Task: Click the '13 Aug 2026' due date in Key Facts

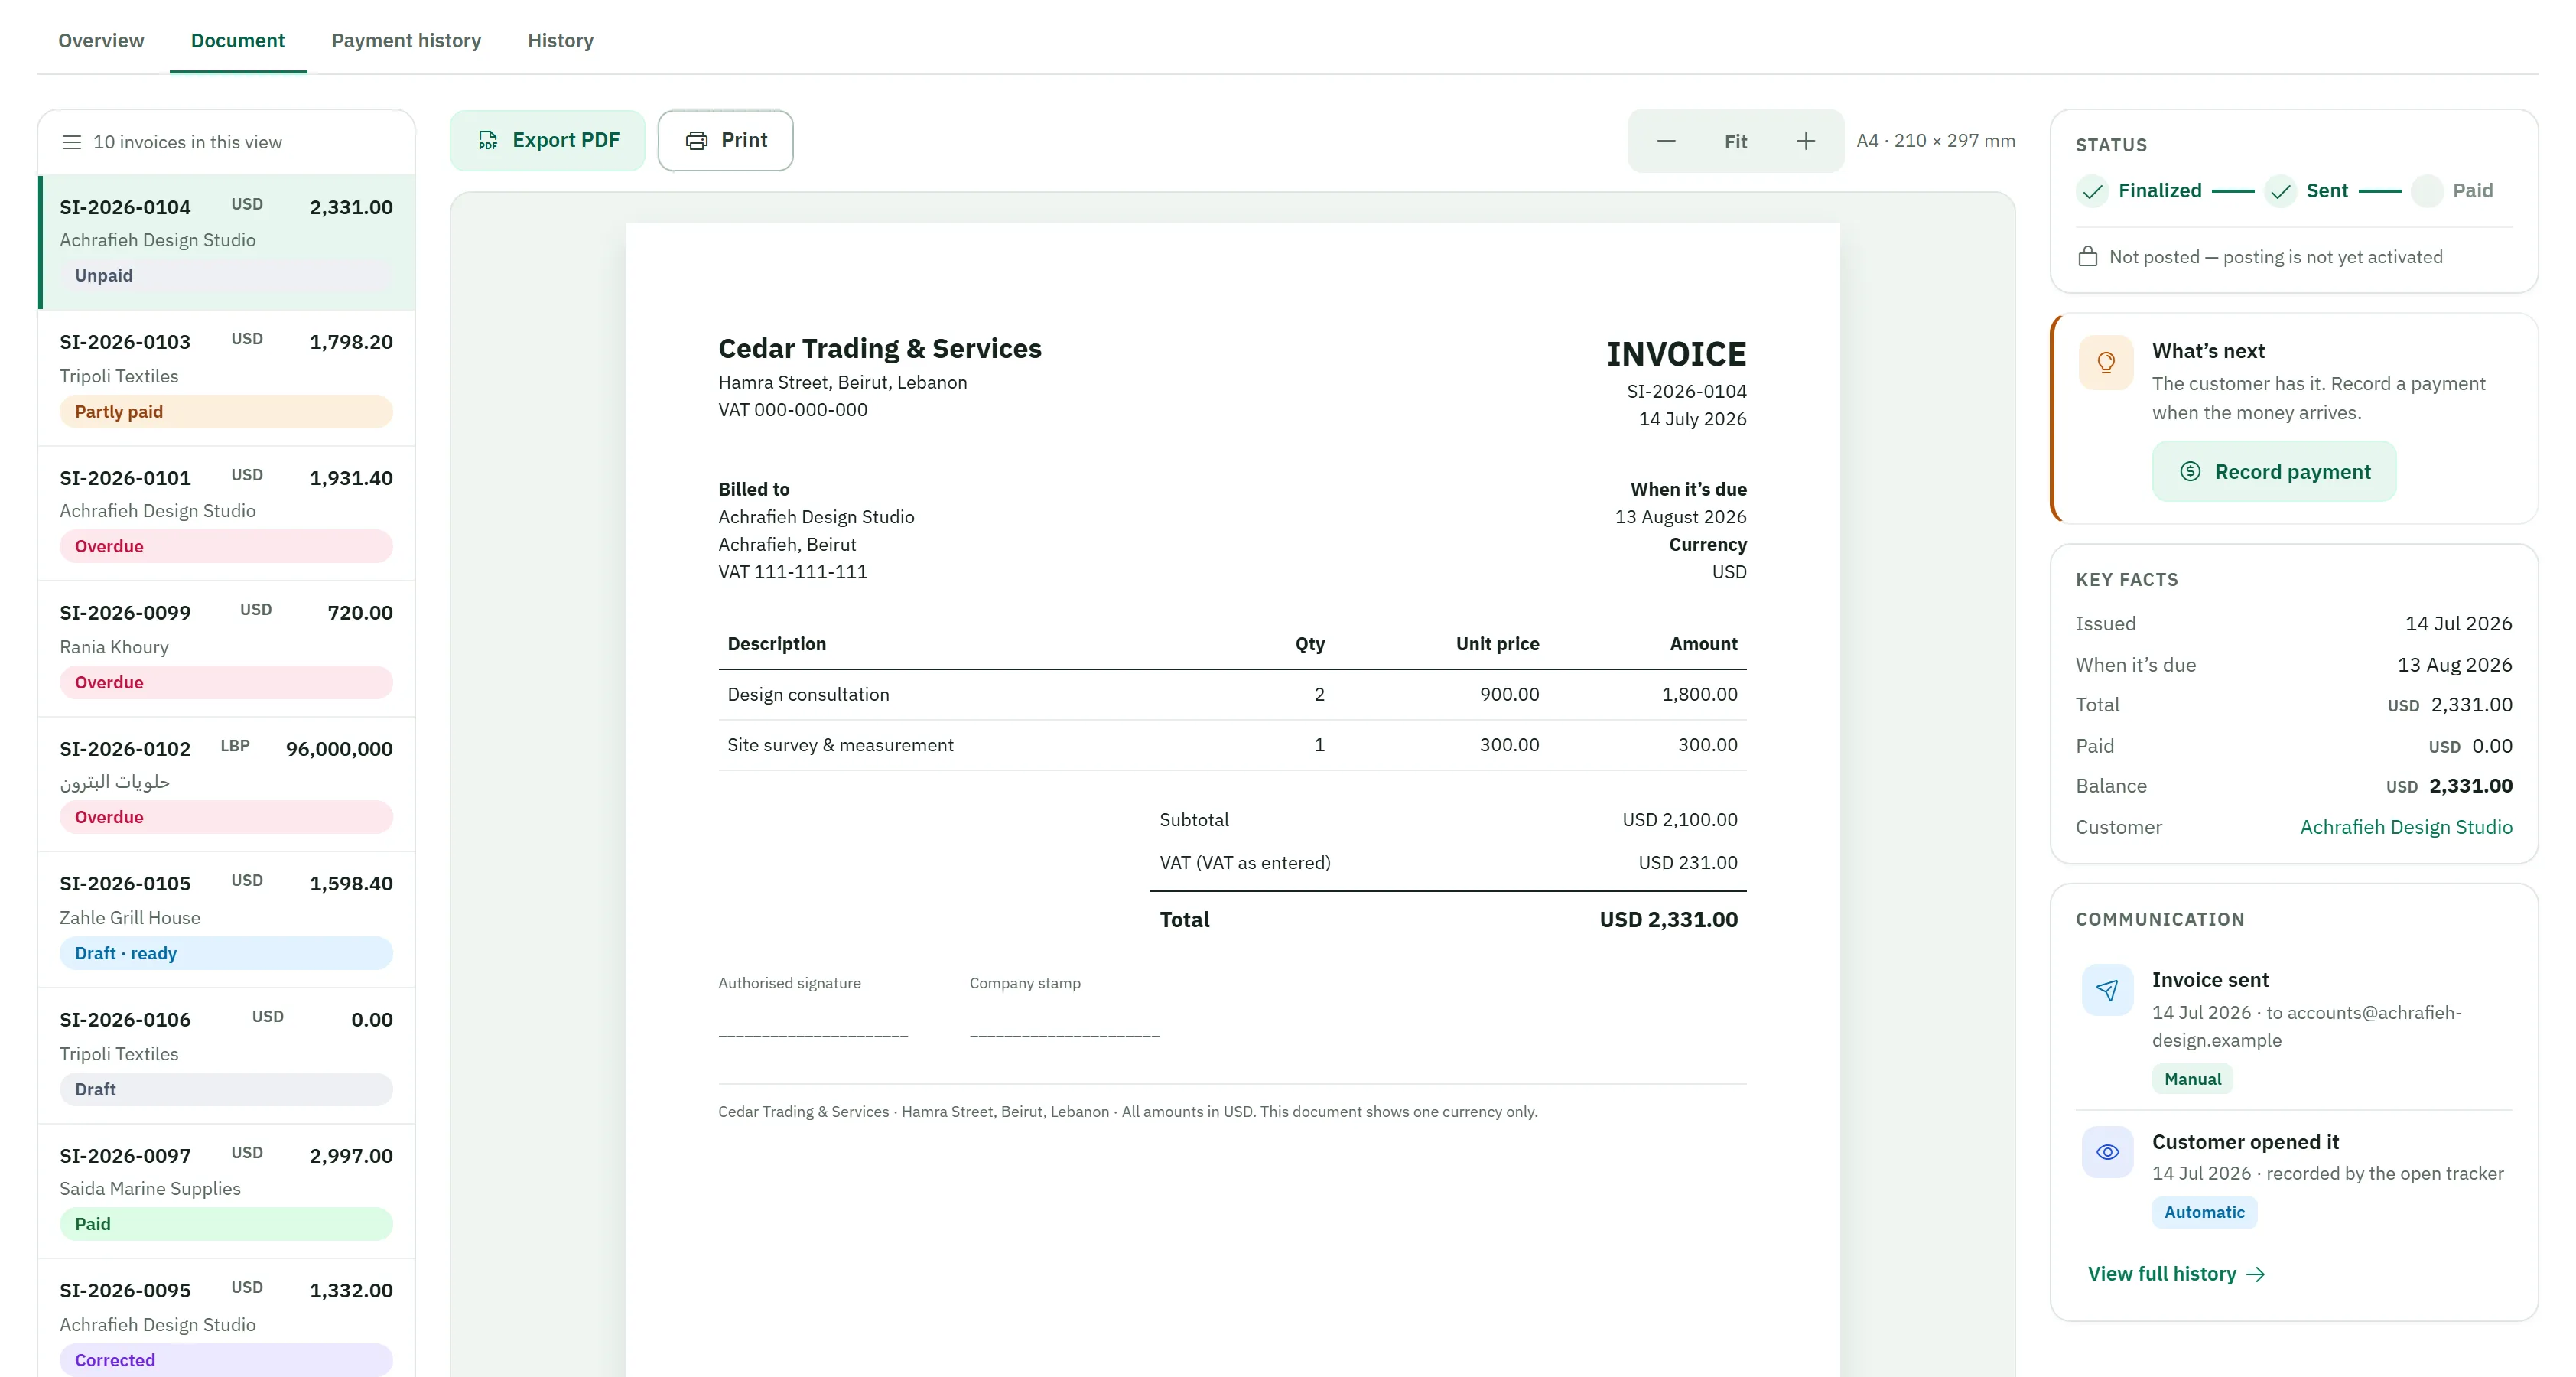Action: (2454, 665)
